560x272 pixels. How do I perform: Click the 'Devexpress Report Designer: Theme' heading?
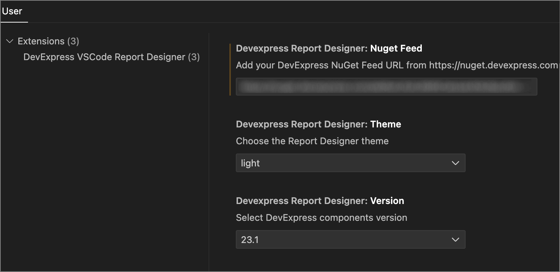pyautogui.click(x=318, y=124)
